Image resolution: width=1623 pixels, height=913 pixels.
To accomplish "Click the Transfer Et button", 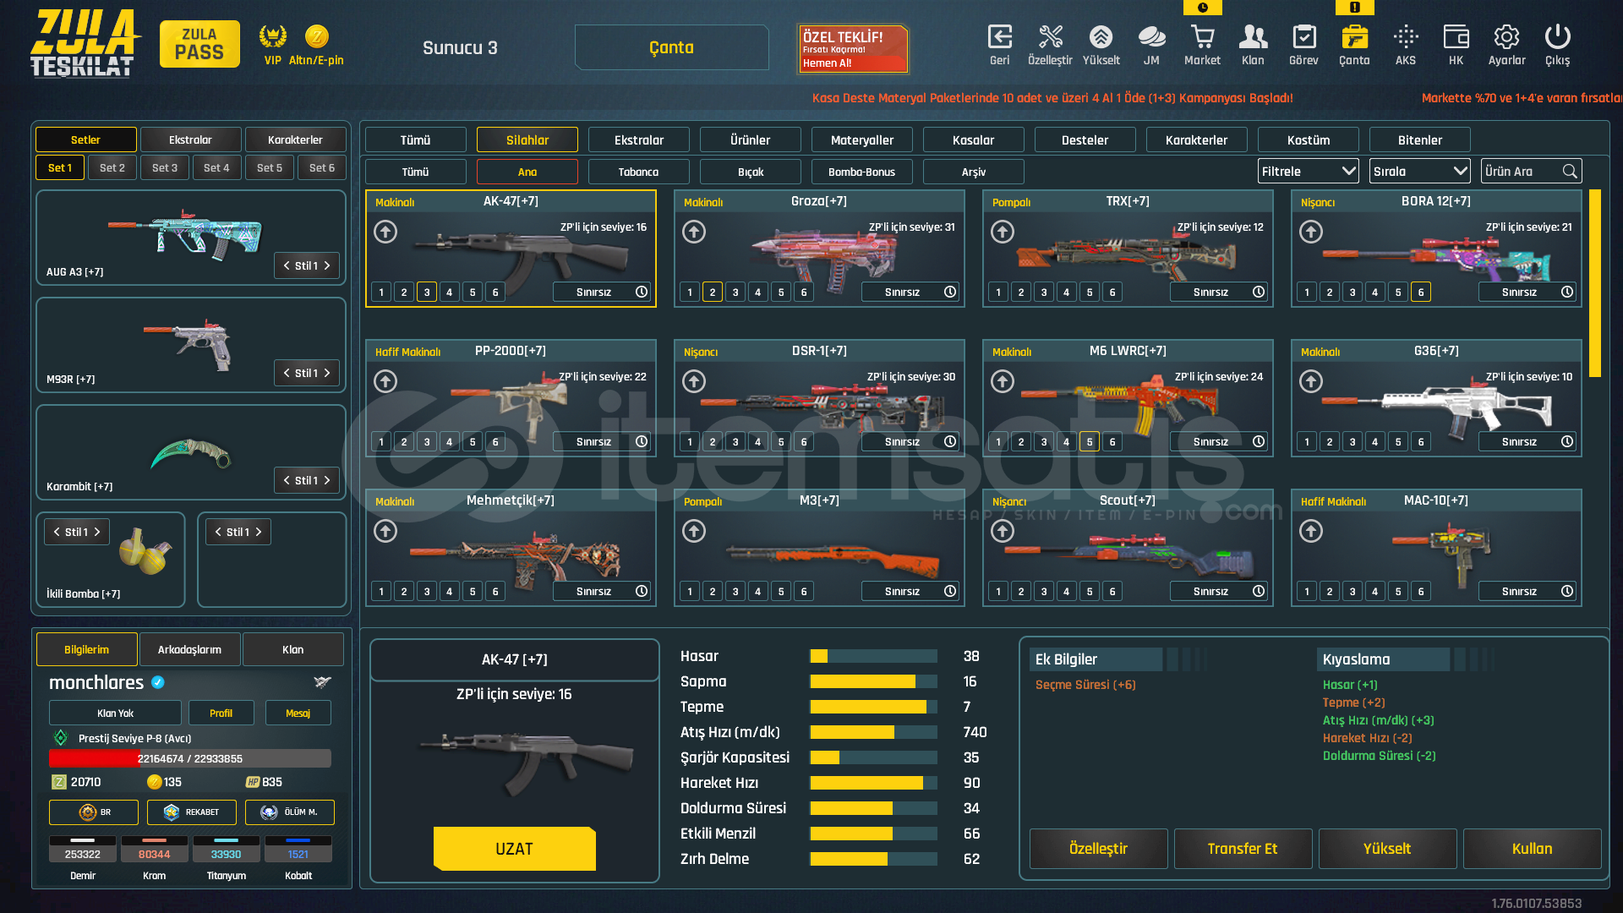I will (x=1243, y=849).
